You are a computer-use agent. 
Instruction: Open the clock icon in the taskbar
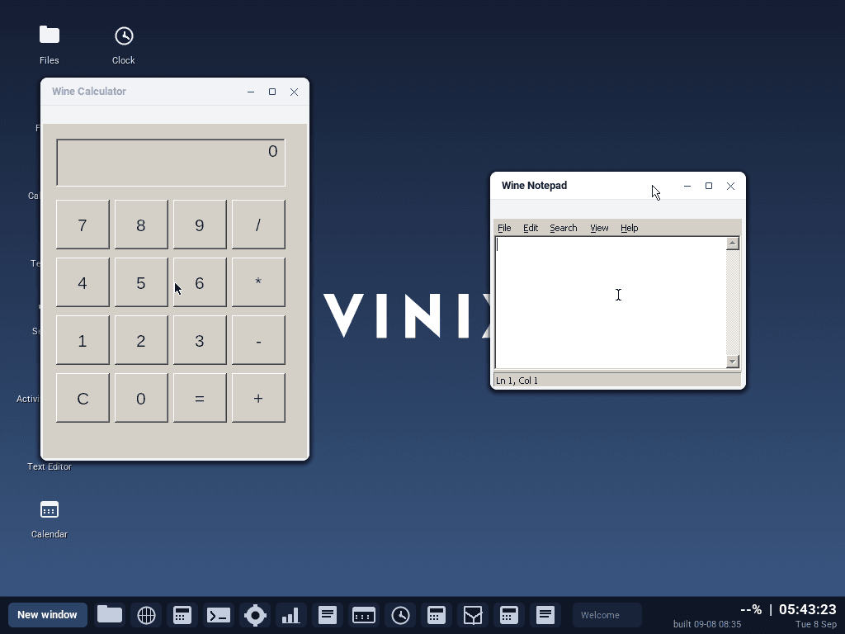[x=400, y=614]
